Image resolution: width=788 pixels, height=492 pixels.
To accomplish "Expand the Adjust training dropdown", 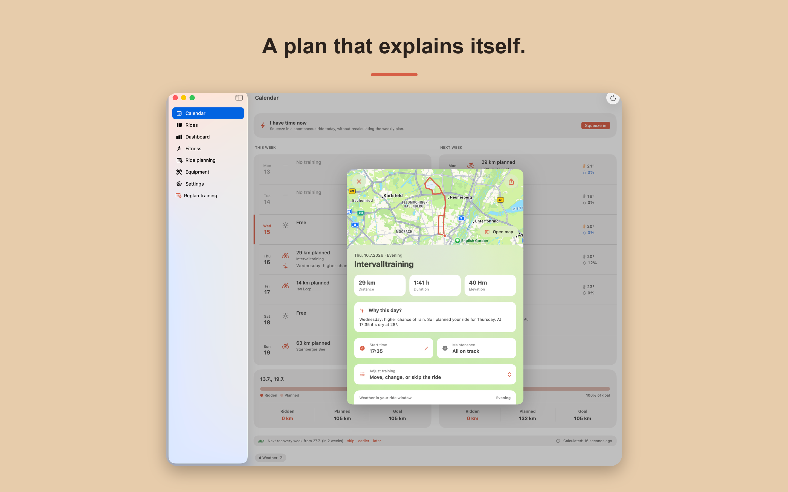I will (x=509, y=374).
